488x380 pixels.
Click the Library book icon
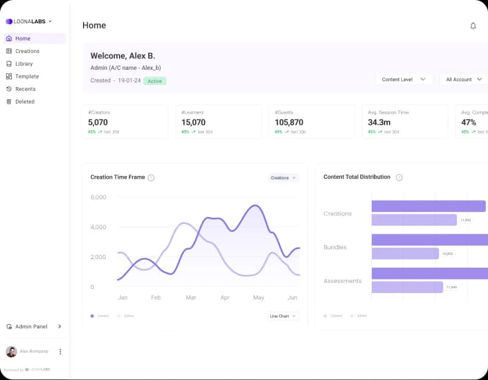point(9,64)
